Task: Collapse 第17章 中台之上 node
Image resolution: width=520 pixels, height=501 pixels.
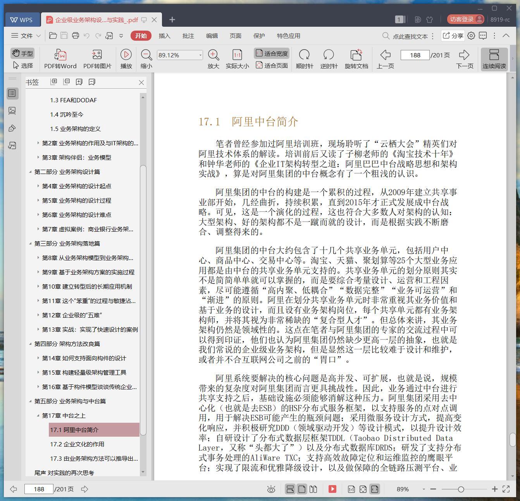Action: (38, 415)
